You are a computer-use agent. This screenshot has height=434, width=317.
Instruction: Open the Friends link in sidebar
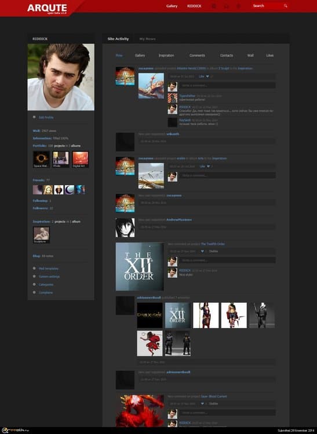click(39, 180)
